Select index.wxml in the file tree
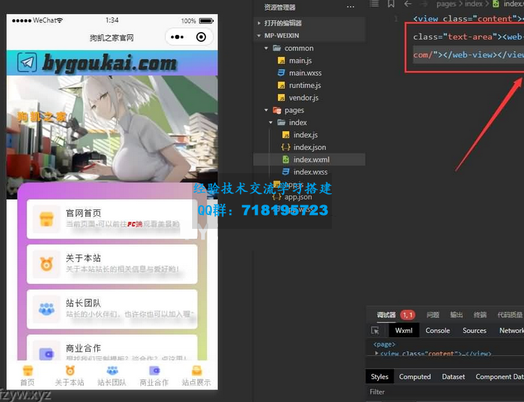The width and height of the screenshot is (524, 402). coord(309,160)
